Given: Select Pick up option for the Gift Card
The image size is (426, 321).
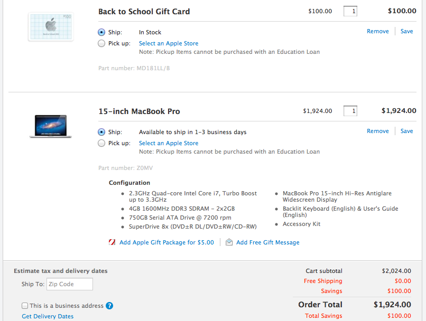Looking at the screenshot, I should click(101, 43).
